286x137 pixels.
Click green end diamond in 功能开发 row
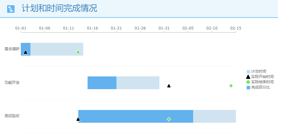coord(231,86)
